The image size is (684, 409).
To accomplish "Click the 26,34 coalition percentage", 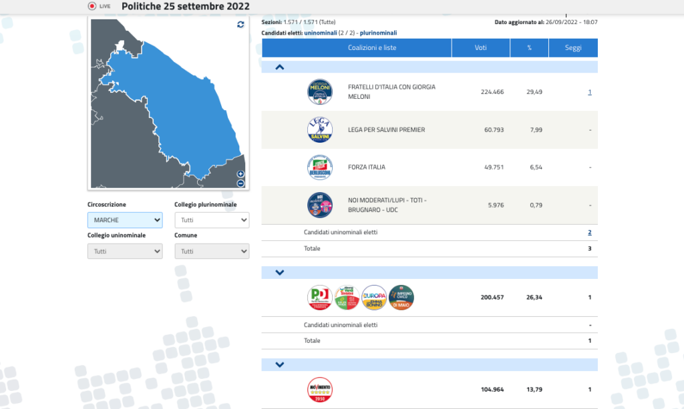I will (x=534, y=298).
